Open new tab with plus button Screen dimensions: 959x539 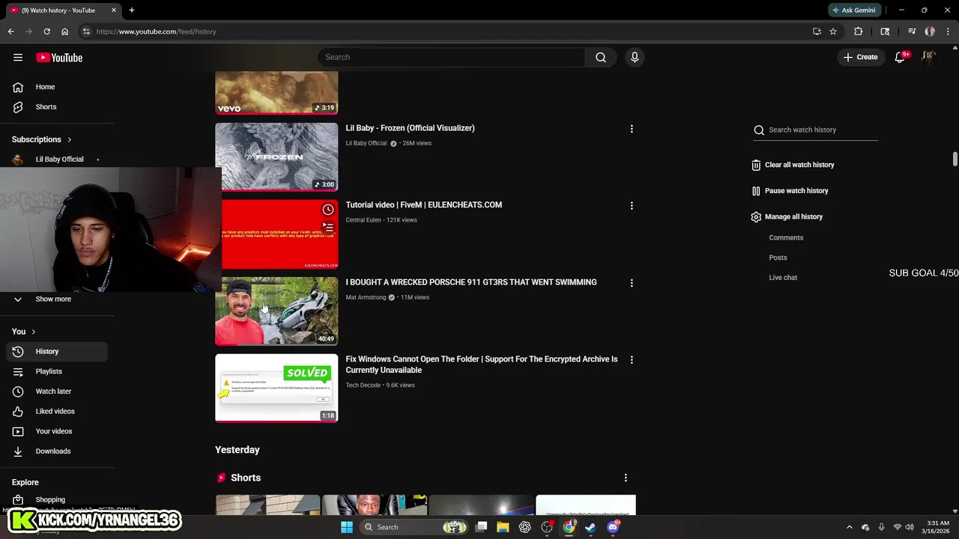click(x=132, y=10)
